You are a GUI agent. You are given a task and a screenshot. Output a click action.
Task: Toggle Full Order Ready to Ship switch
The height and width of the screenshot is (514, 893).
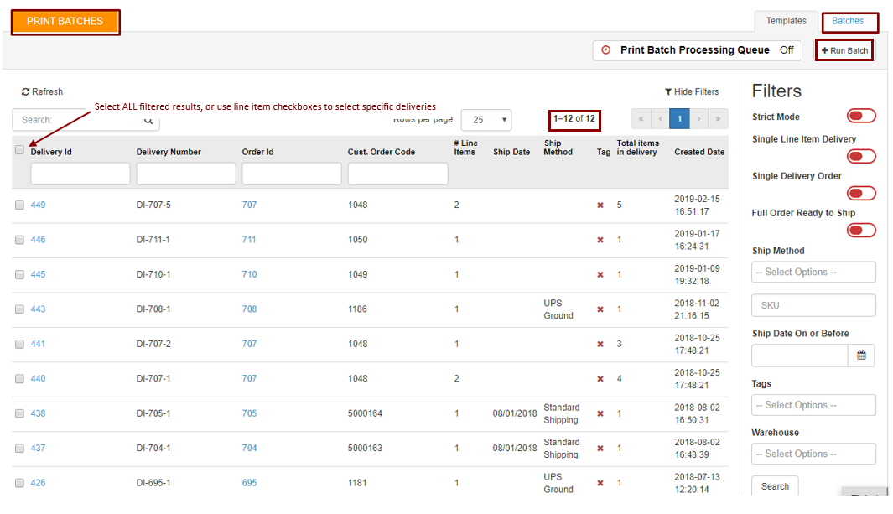click(x=861, y=230)
